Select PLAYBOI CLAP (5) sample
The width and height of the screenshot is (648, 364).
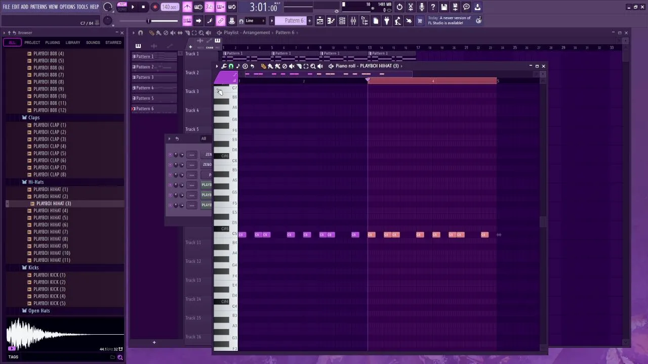pyautogui.click(x=50, y=153)
